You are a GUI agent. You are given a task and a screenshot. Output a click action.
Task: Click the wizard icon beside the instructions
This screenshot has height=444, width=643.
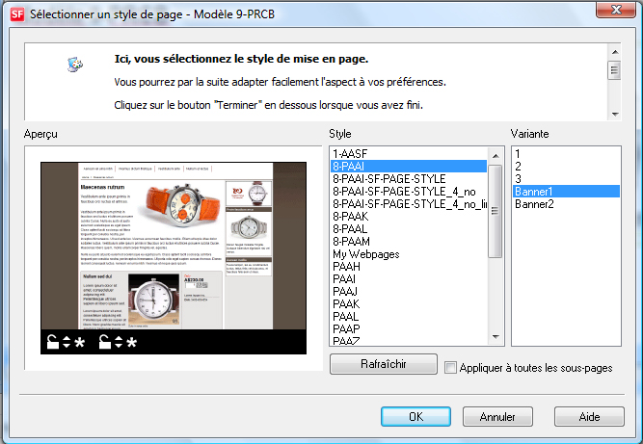[x=75, y=65]
